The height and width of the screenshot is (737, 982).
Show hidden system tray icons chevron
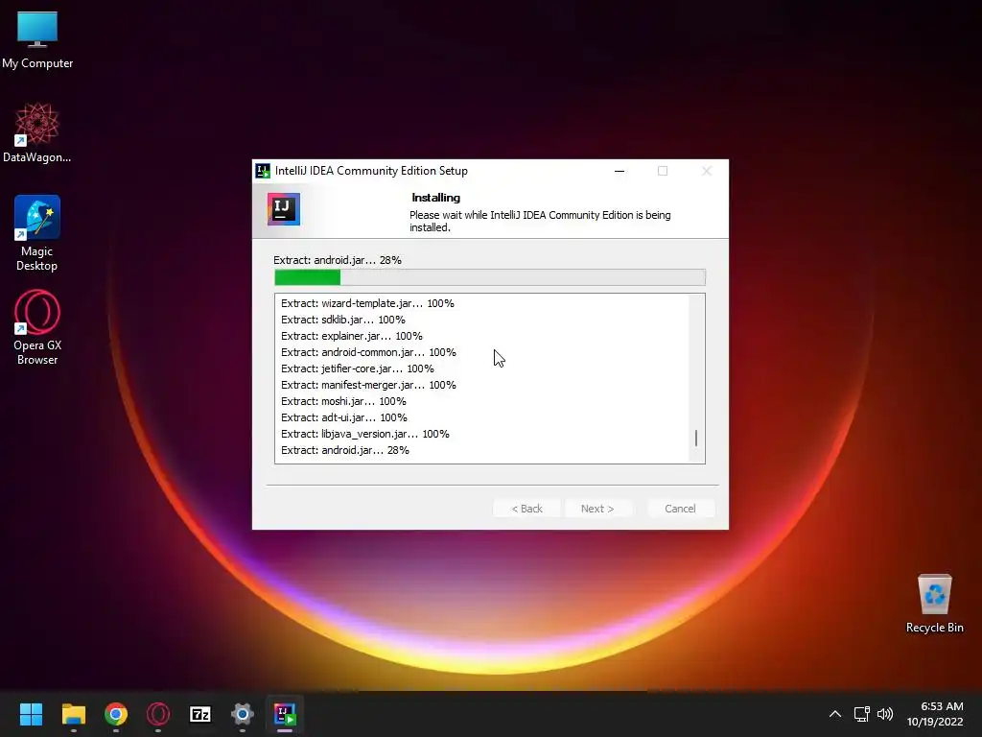tap(835, 714)
